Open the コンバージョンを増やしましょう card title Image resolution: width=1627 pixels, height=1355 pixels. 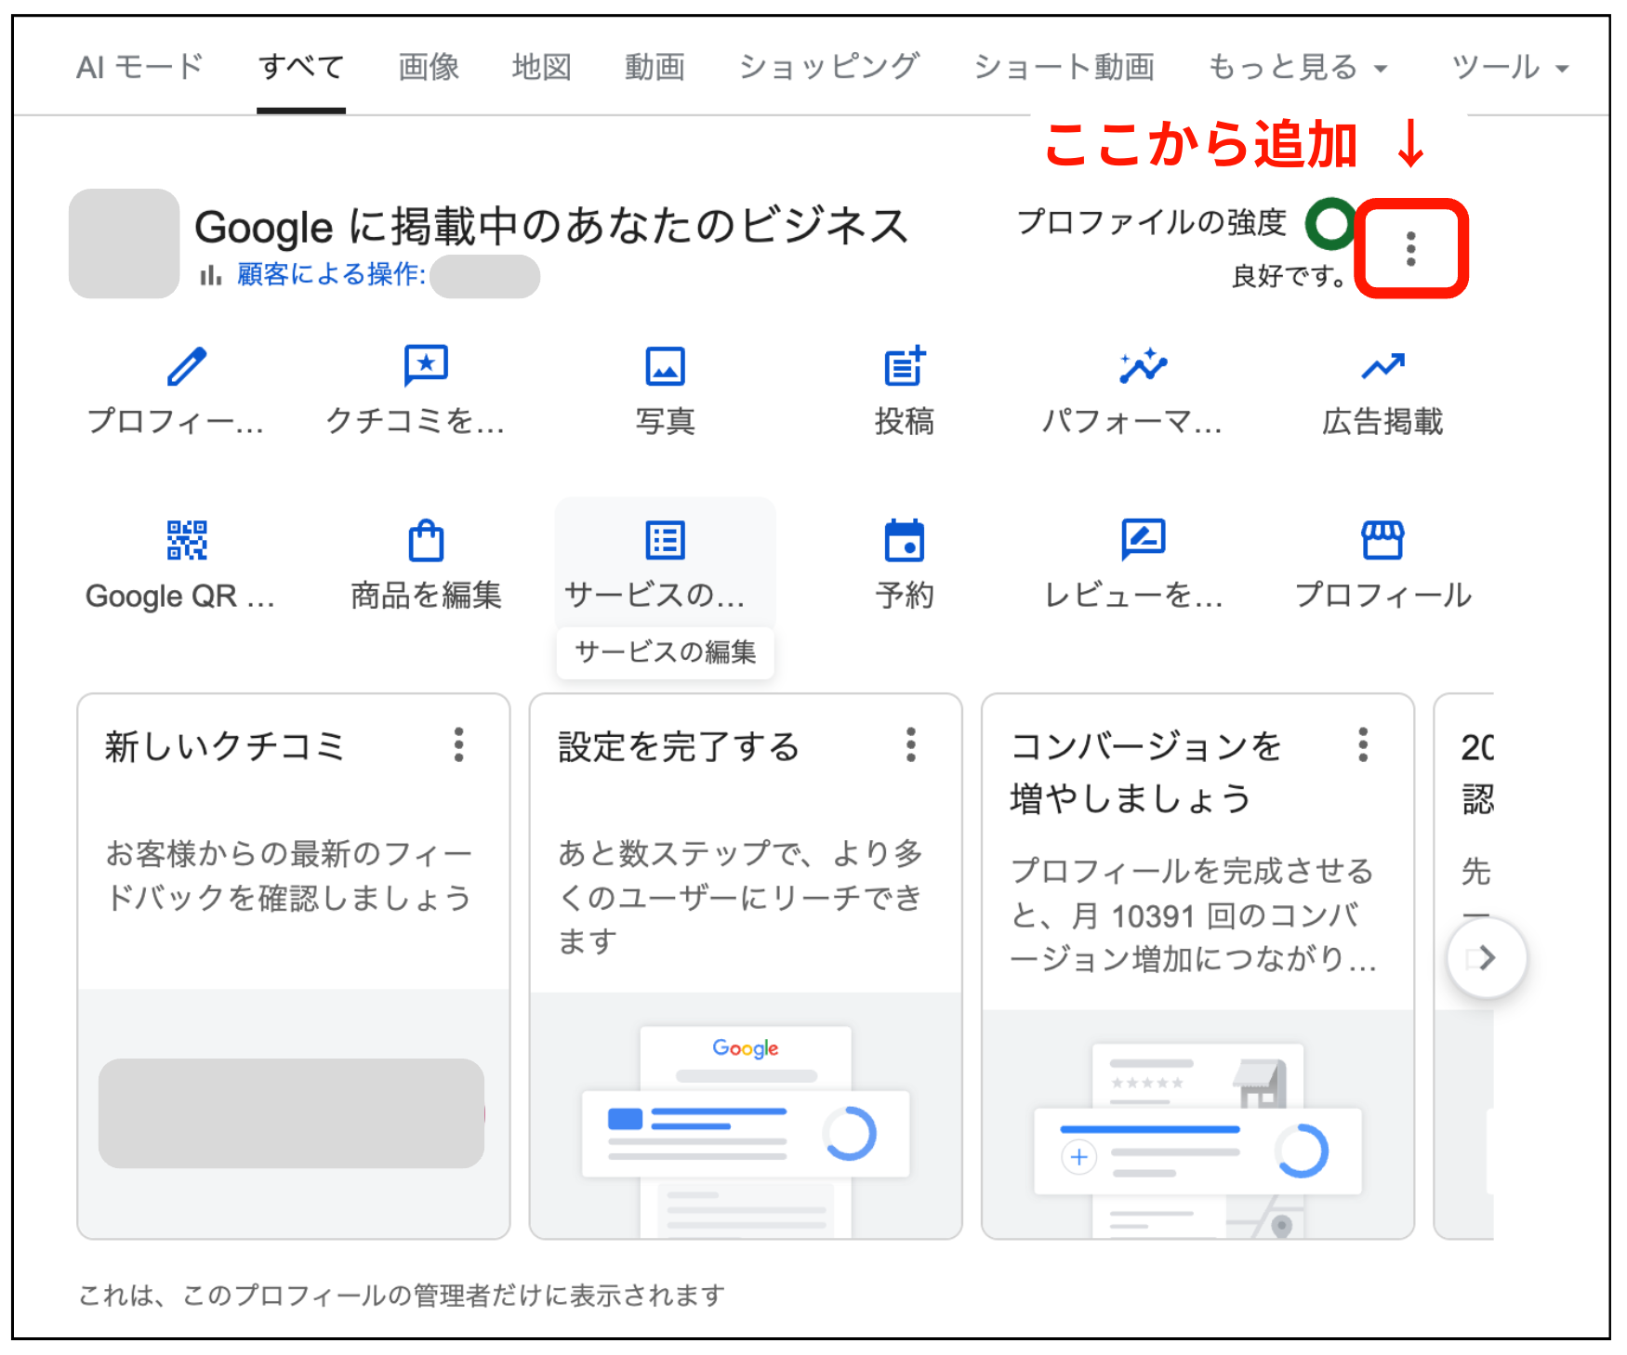[x=1145, y=771]
